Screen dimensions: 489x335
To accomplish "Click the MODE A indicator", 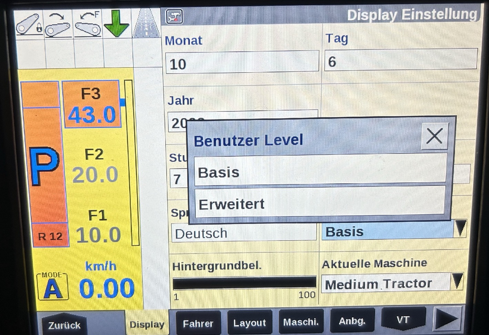I will (53, 286).
